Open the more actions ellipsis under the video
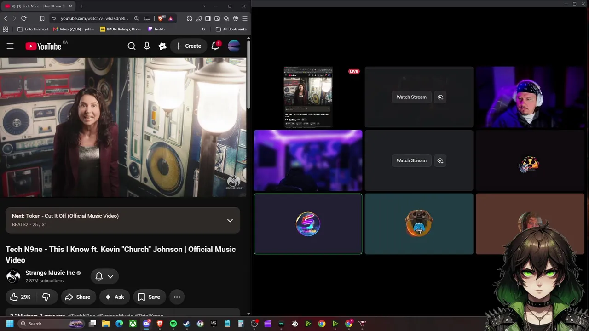The height and width of the screenshot is (331, 589). click(x=177, y=297)
